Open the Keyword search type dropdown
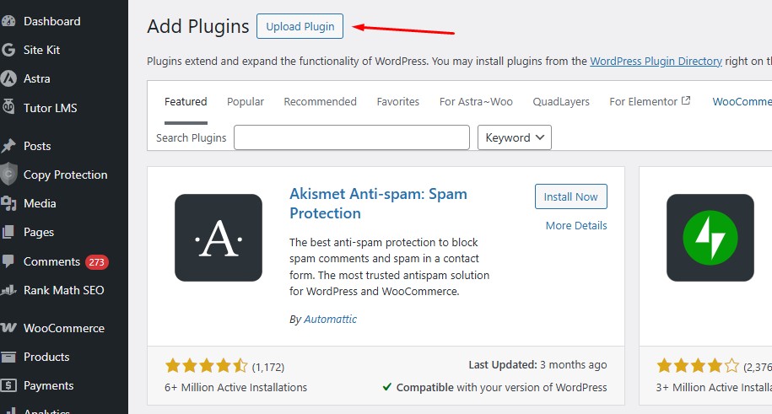Viewport: 772px width, 414px height. point(514,137)
